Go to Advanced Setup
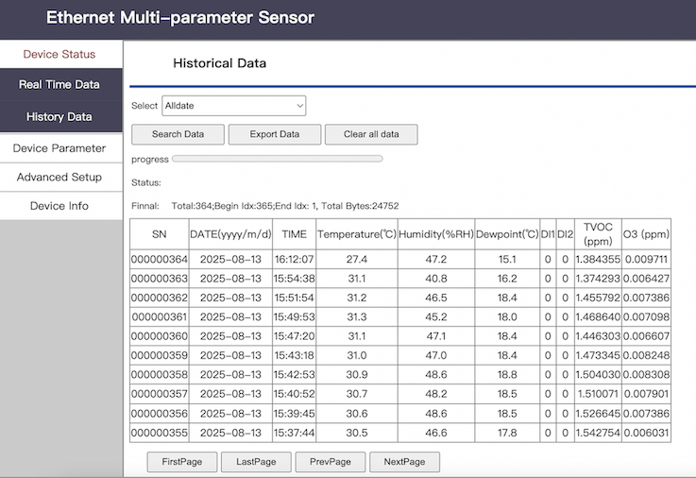Screen dimensions: 696x478 click(x=59, y=177)
